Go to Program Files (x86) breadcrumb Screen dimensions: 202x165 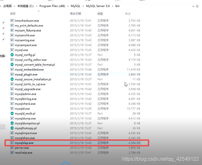pyautogui.click(x=52, y=6)
